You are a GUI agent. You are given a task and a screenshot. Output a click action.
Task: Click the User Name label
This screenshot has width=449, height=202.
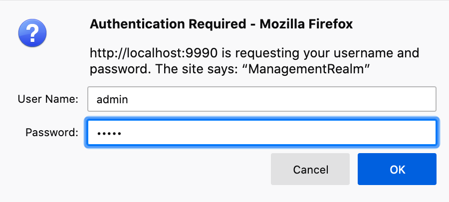pos(48,99)
